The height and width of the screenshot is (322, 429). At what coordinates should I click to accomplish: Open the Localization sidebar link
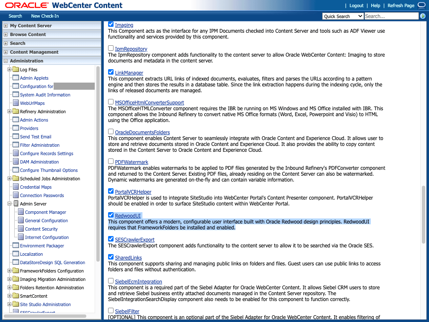coord(31,254)
